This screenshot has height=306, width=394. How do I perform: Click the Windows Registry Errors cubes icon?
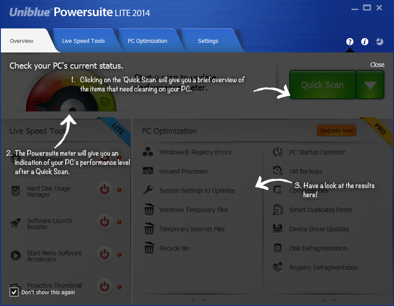click(148, 152)
